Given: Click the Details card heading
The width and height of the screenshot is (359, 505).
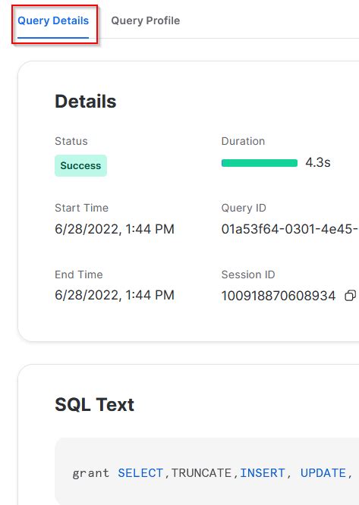Looking at the screenshot, I should coord(86,102).
